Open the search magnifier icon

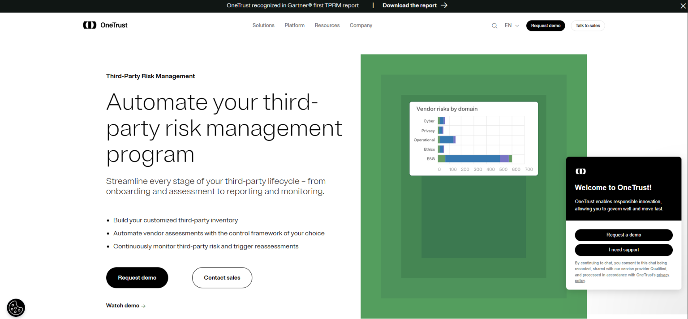tap(494, 26)
